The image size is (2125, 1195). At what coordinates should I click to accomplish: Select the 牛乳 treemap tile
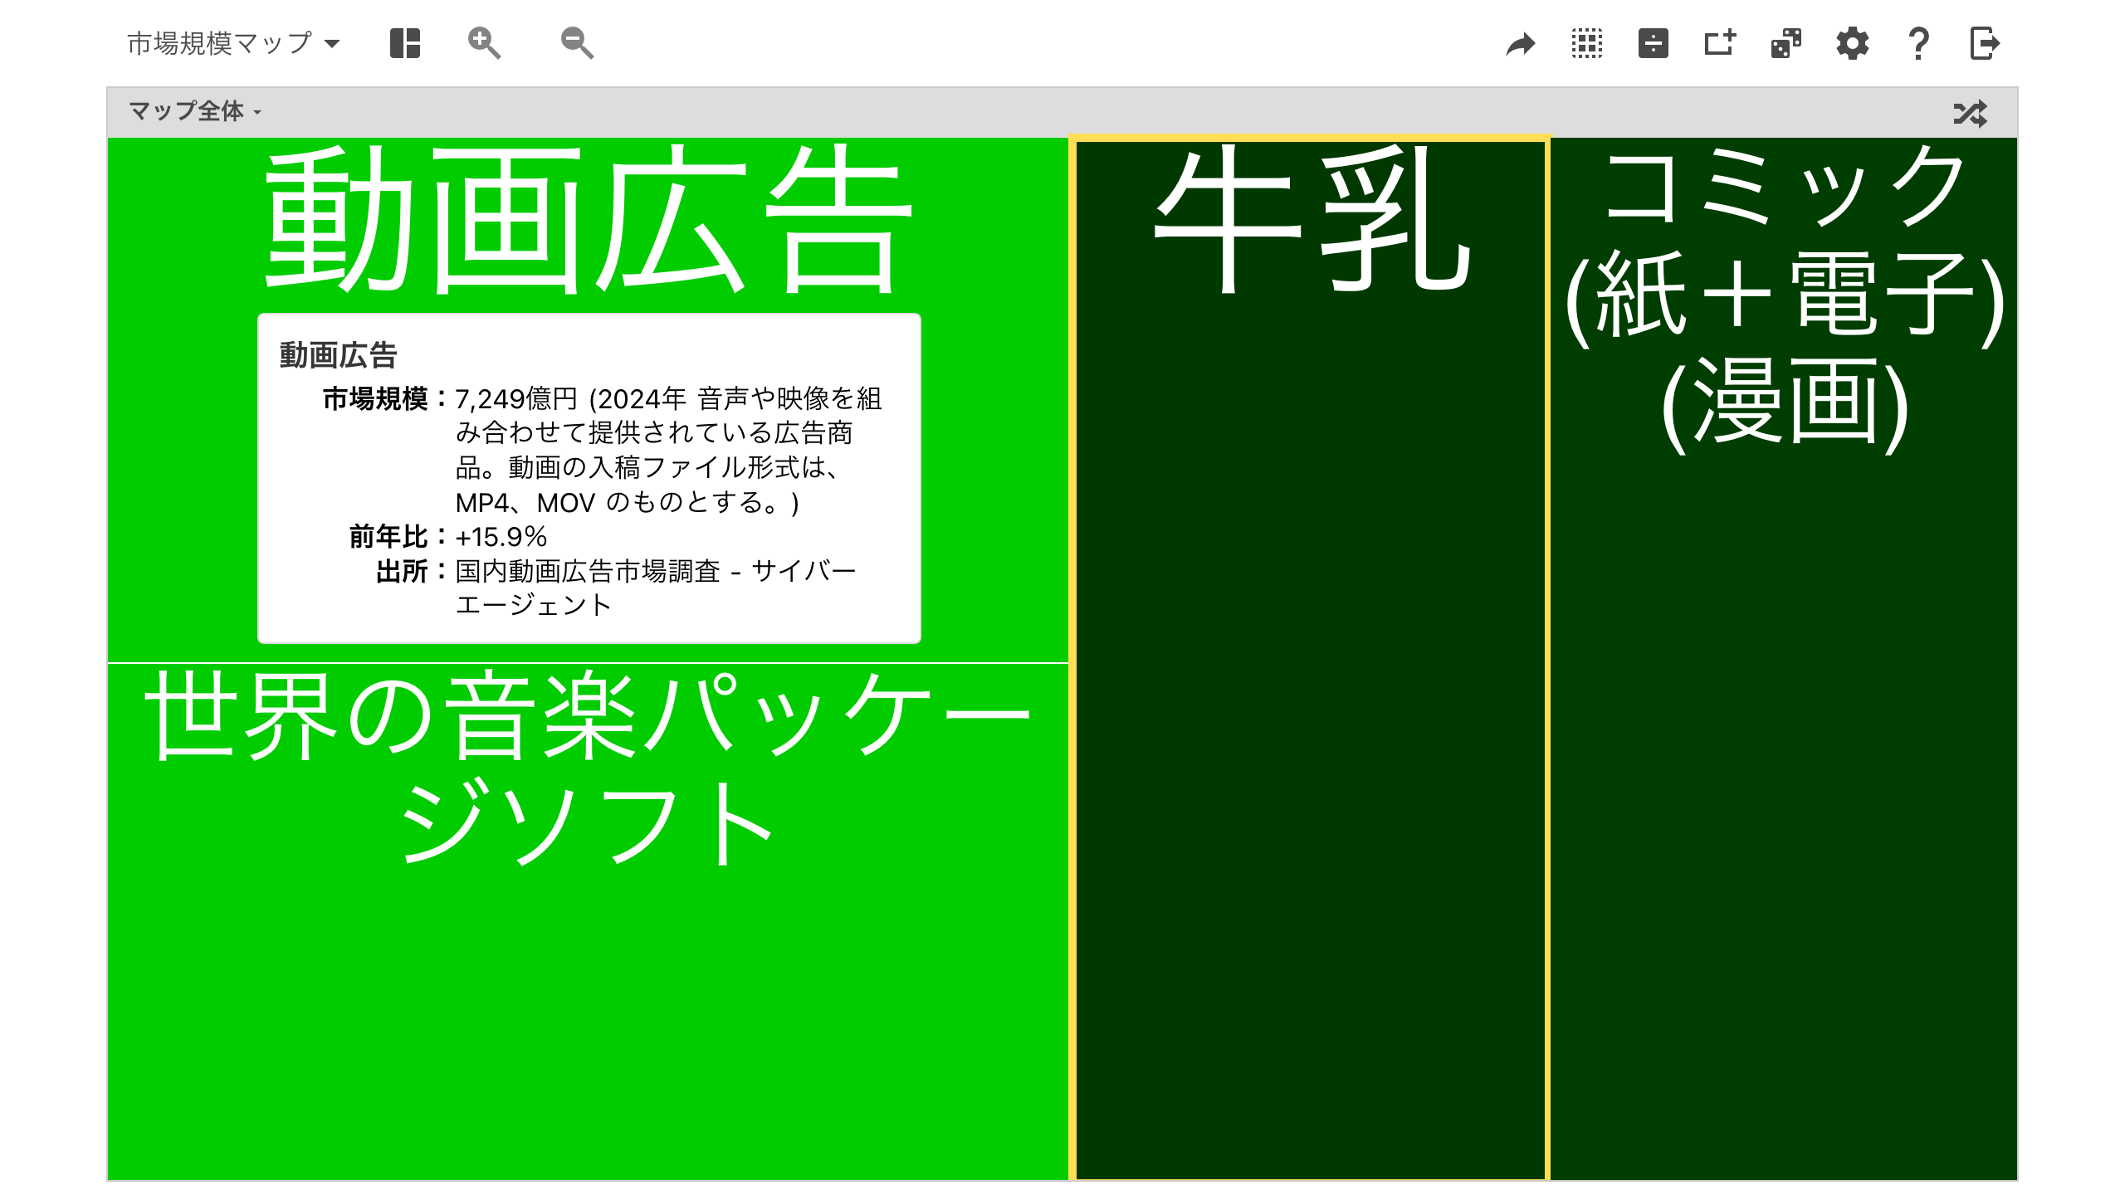(x=1311, y=660)
